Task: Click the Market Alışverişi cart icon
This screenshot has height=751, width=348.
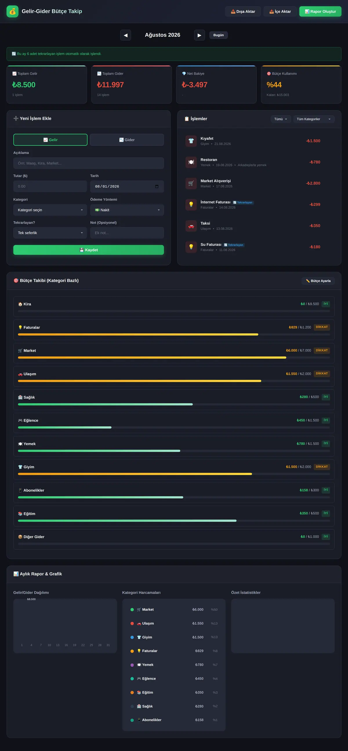Action: click(x=191, y=183)
